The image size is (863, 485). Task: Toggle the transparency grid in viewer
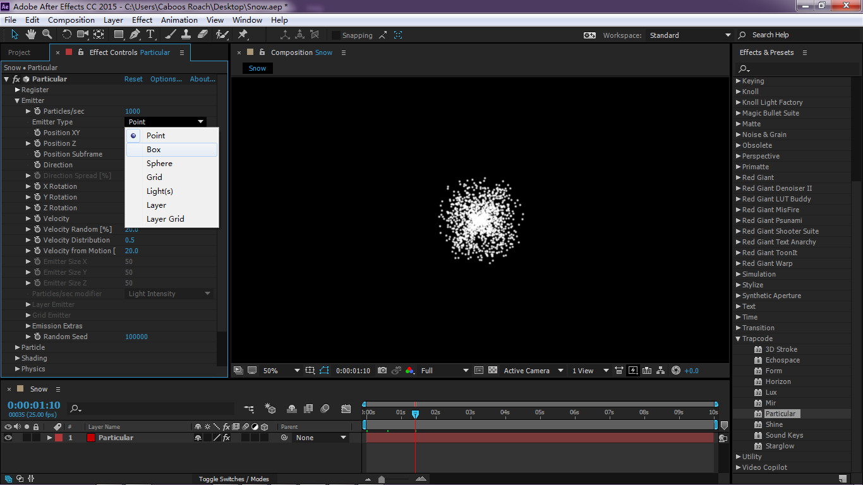(493, 371)
